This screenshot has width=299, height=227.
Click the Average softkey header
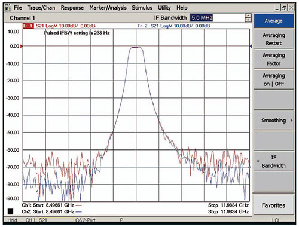pyautogui.click(x=274, y=21)
